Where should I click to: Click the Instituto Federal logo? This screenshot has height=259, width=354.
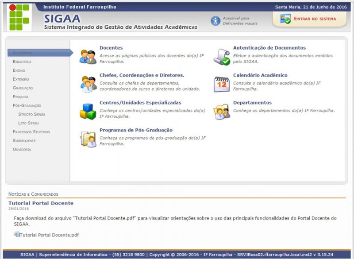pos(19,17)
